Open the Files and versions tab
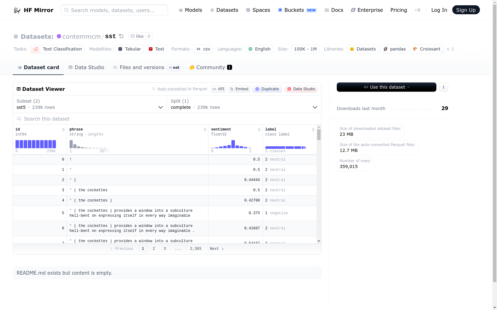The image size is (497, 310). pyautogui.click(x=147, y=67)
